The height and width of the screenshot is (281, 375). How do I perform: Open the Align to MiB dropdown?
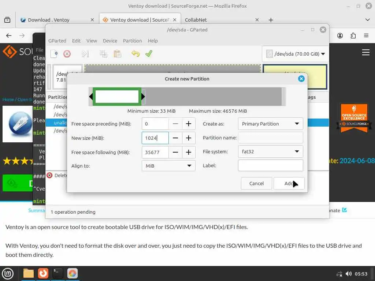168,166
